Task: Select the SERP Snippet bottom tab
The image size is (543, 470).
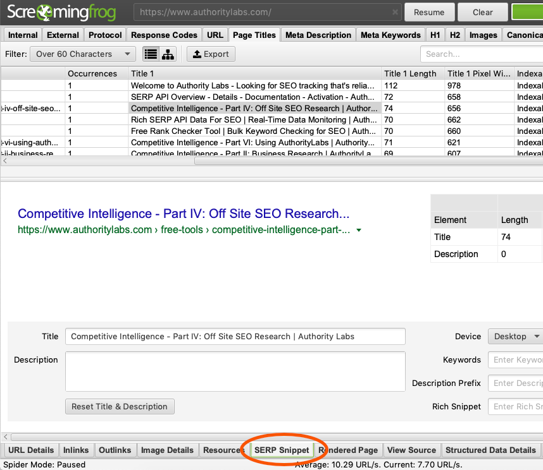Action: point(282,450)
